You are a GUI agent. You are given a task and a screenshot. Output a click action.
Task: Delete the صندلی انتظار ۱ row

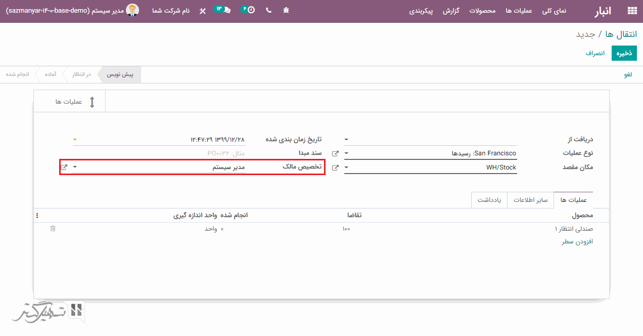53,229
